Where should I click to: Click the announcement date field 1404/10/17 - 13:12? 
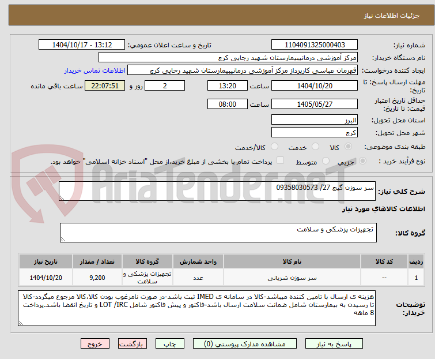82,45
